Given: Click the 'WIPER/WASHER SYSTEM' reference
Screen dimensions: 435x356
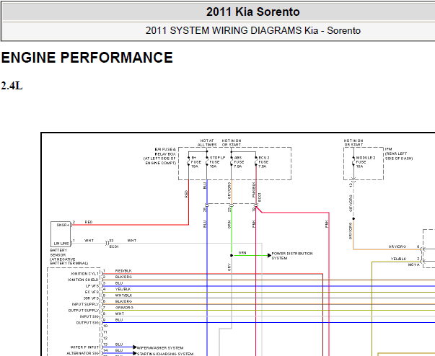Looking at the screenshot, I should click(160, 348).
